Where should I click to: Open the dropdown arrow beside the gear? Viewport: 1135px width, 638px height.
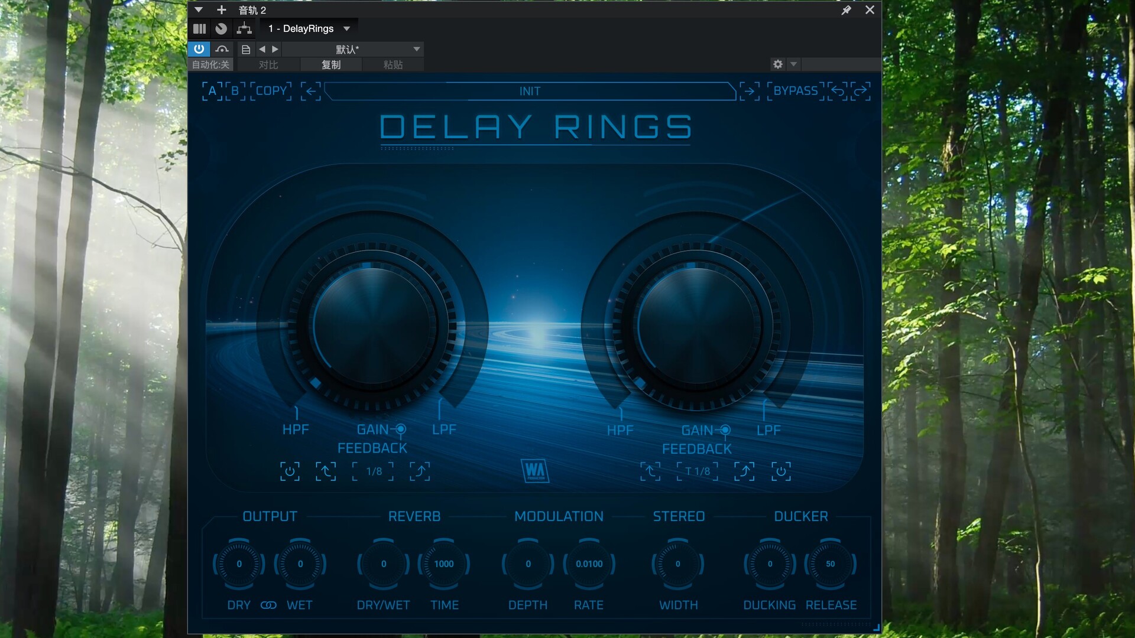click(794, 64)
